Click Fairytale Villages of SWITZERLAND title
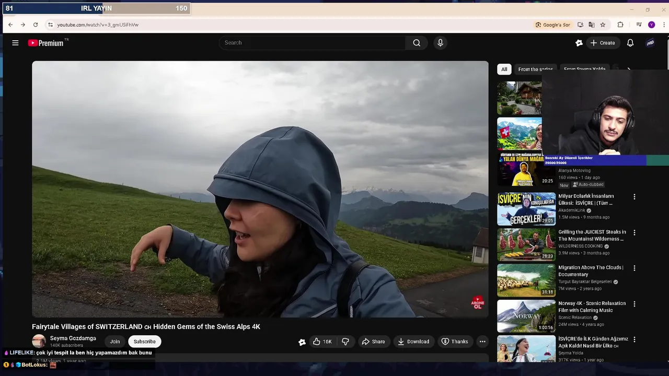Viewport: 669px width, 376px height. (x=146, y=326)
